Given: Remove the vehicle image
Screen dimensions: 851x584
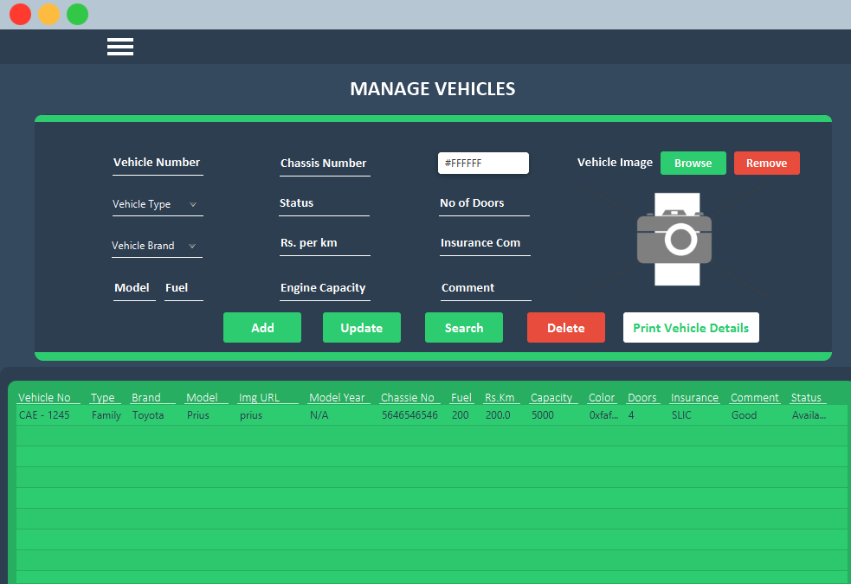Looking at the screenshot, I should coord(767,164).
